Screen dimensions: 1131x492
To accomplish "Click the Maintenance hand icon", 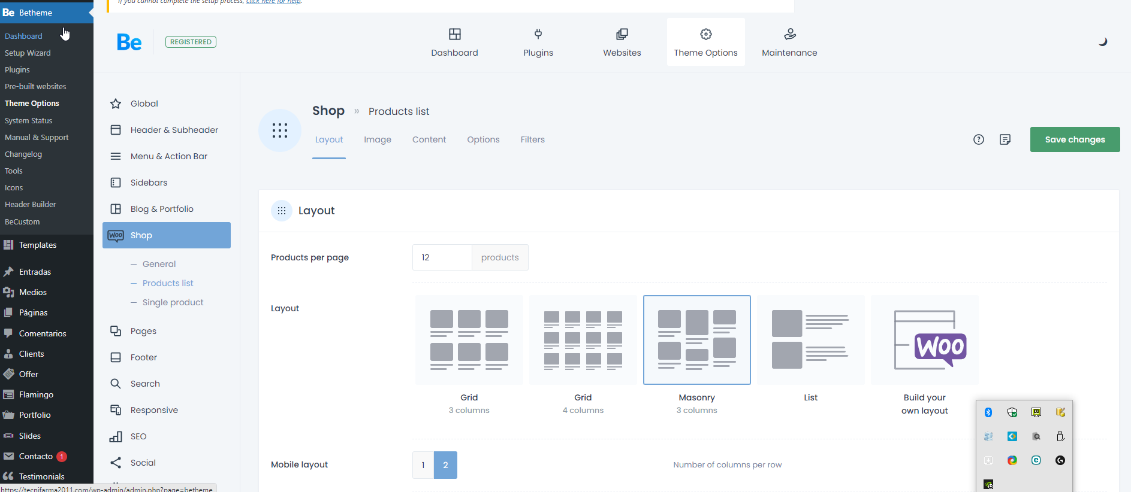I will [790, 34].
